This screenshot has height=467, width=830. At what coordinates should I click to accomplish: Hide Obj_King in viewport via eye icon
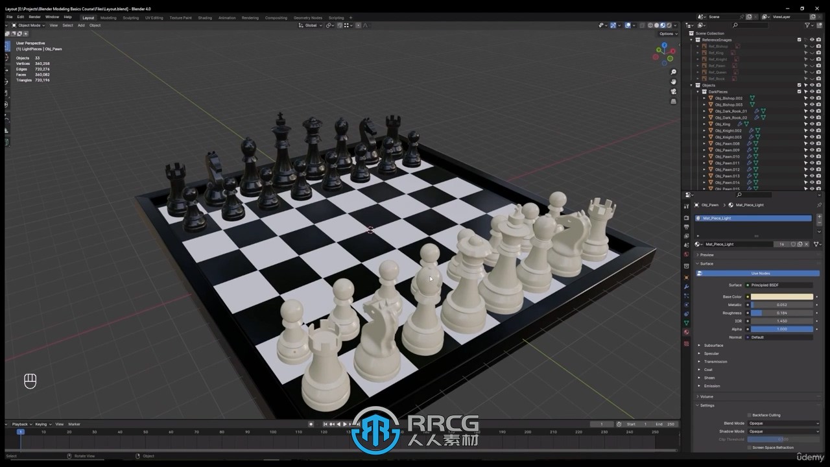812,124
